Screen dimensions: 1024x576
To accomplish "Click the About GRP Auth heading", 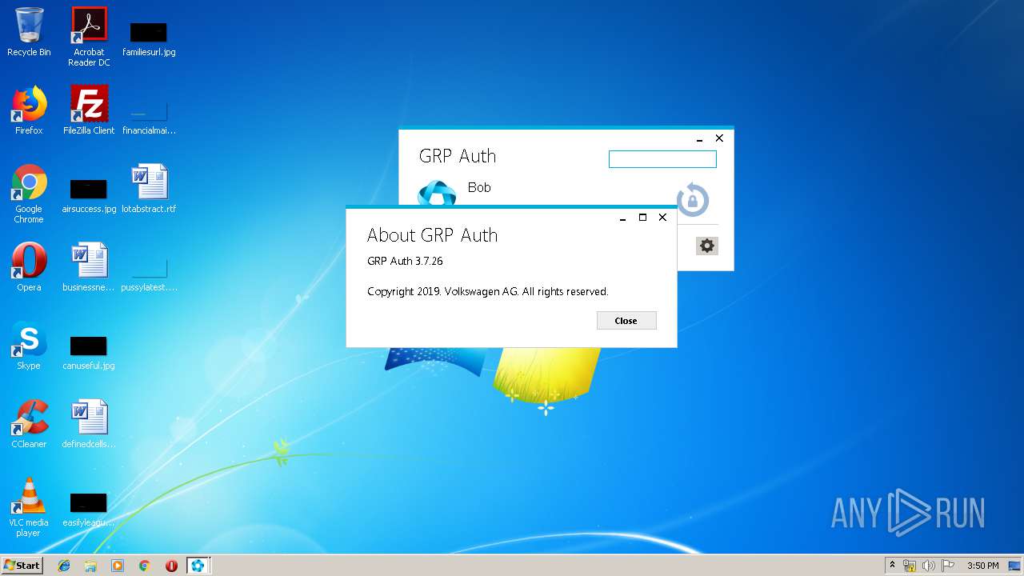I will click(432, 235).
